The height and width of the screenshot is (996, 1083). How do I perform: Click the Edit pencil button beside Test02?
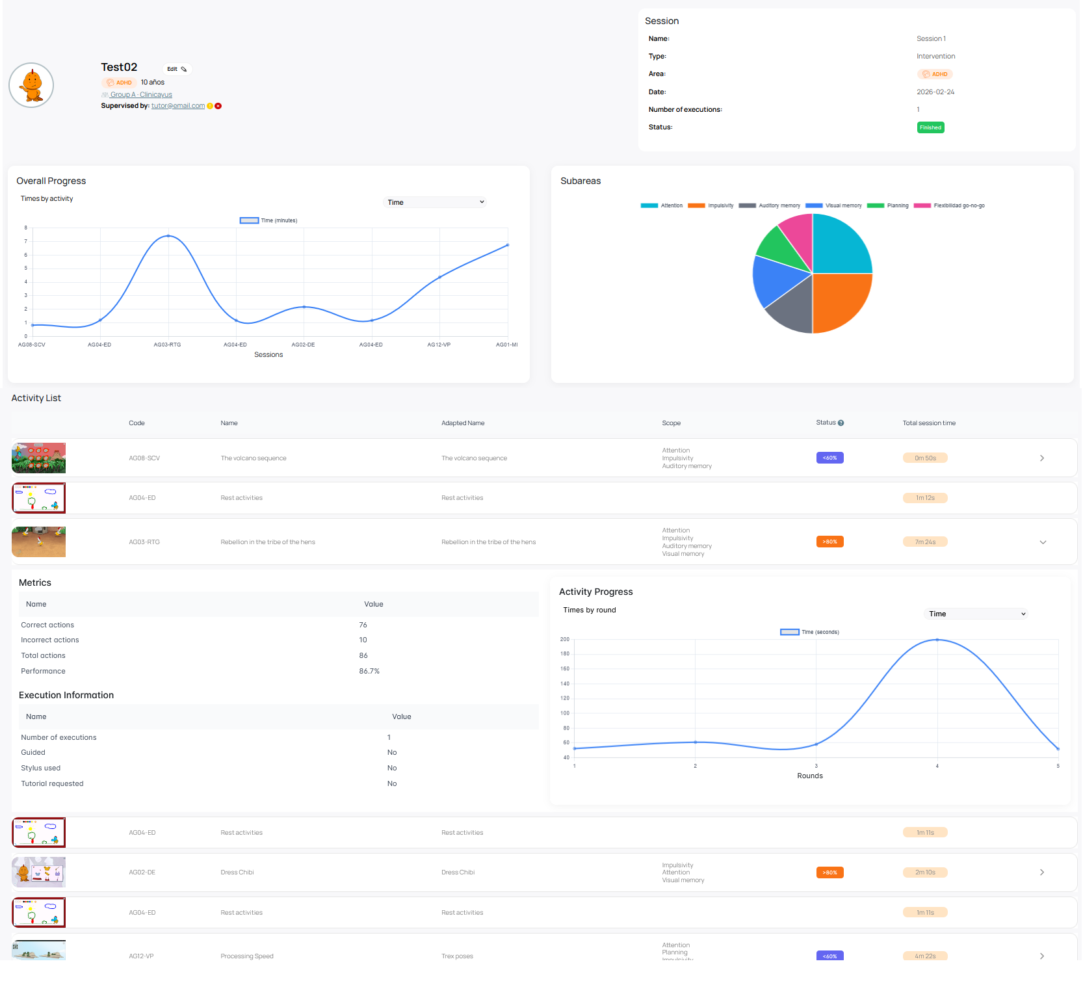pos(176,69)
